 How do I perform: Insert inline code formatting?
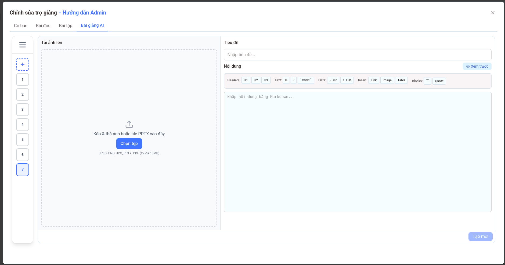coord(306,80)
